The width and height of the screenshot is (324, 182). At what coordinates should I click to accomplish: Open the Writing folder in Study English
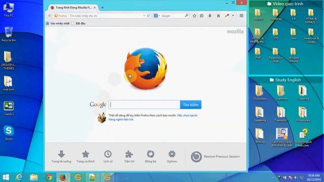[x=260, y=136]
